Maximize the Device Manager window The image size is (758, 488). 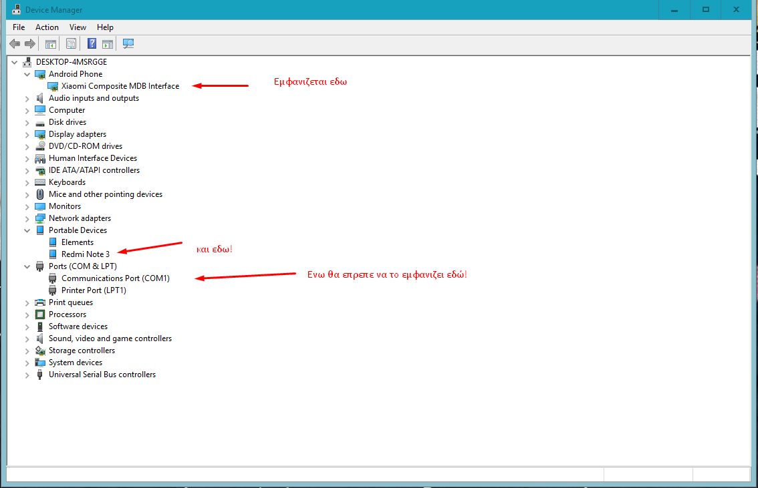pos(706,9)
